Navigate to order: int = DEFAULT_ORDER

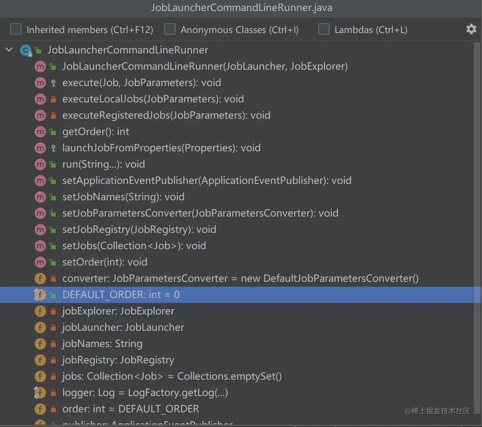131,409
